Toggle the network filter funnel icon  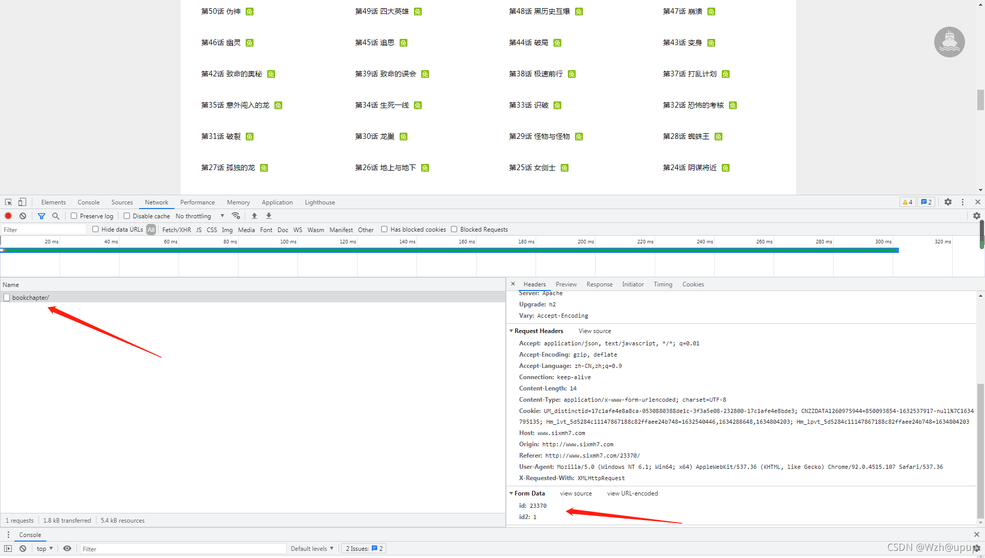point(42,216)
